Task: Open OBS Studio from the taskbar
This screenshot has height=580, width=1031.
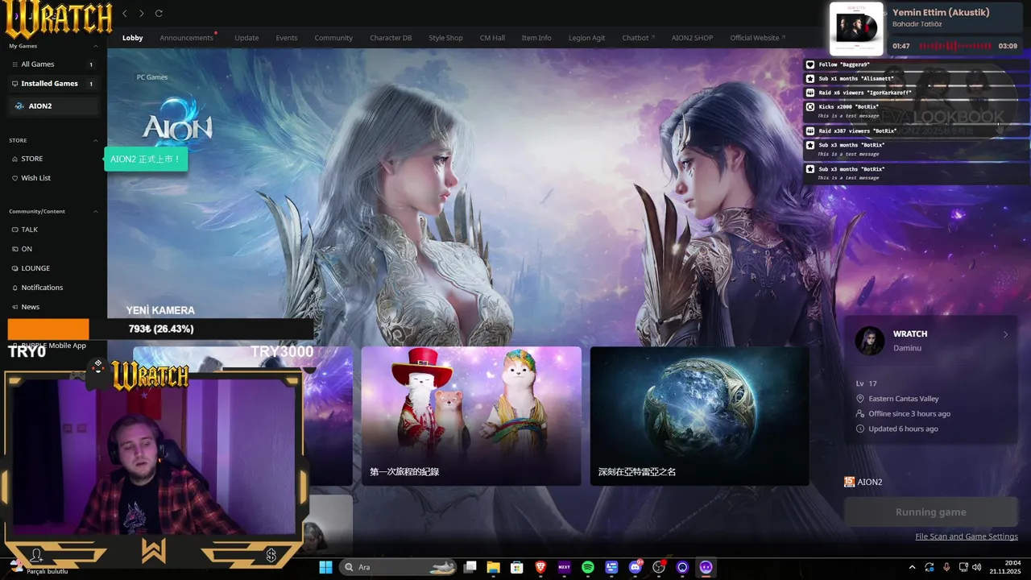Action: coord(659,567)
